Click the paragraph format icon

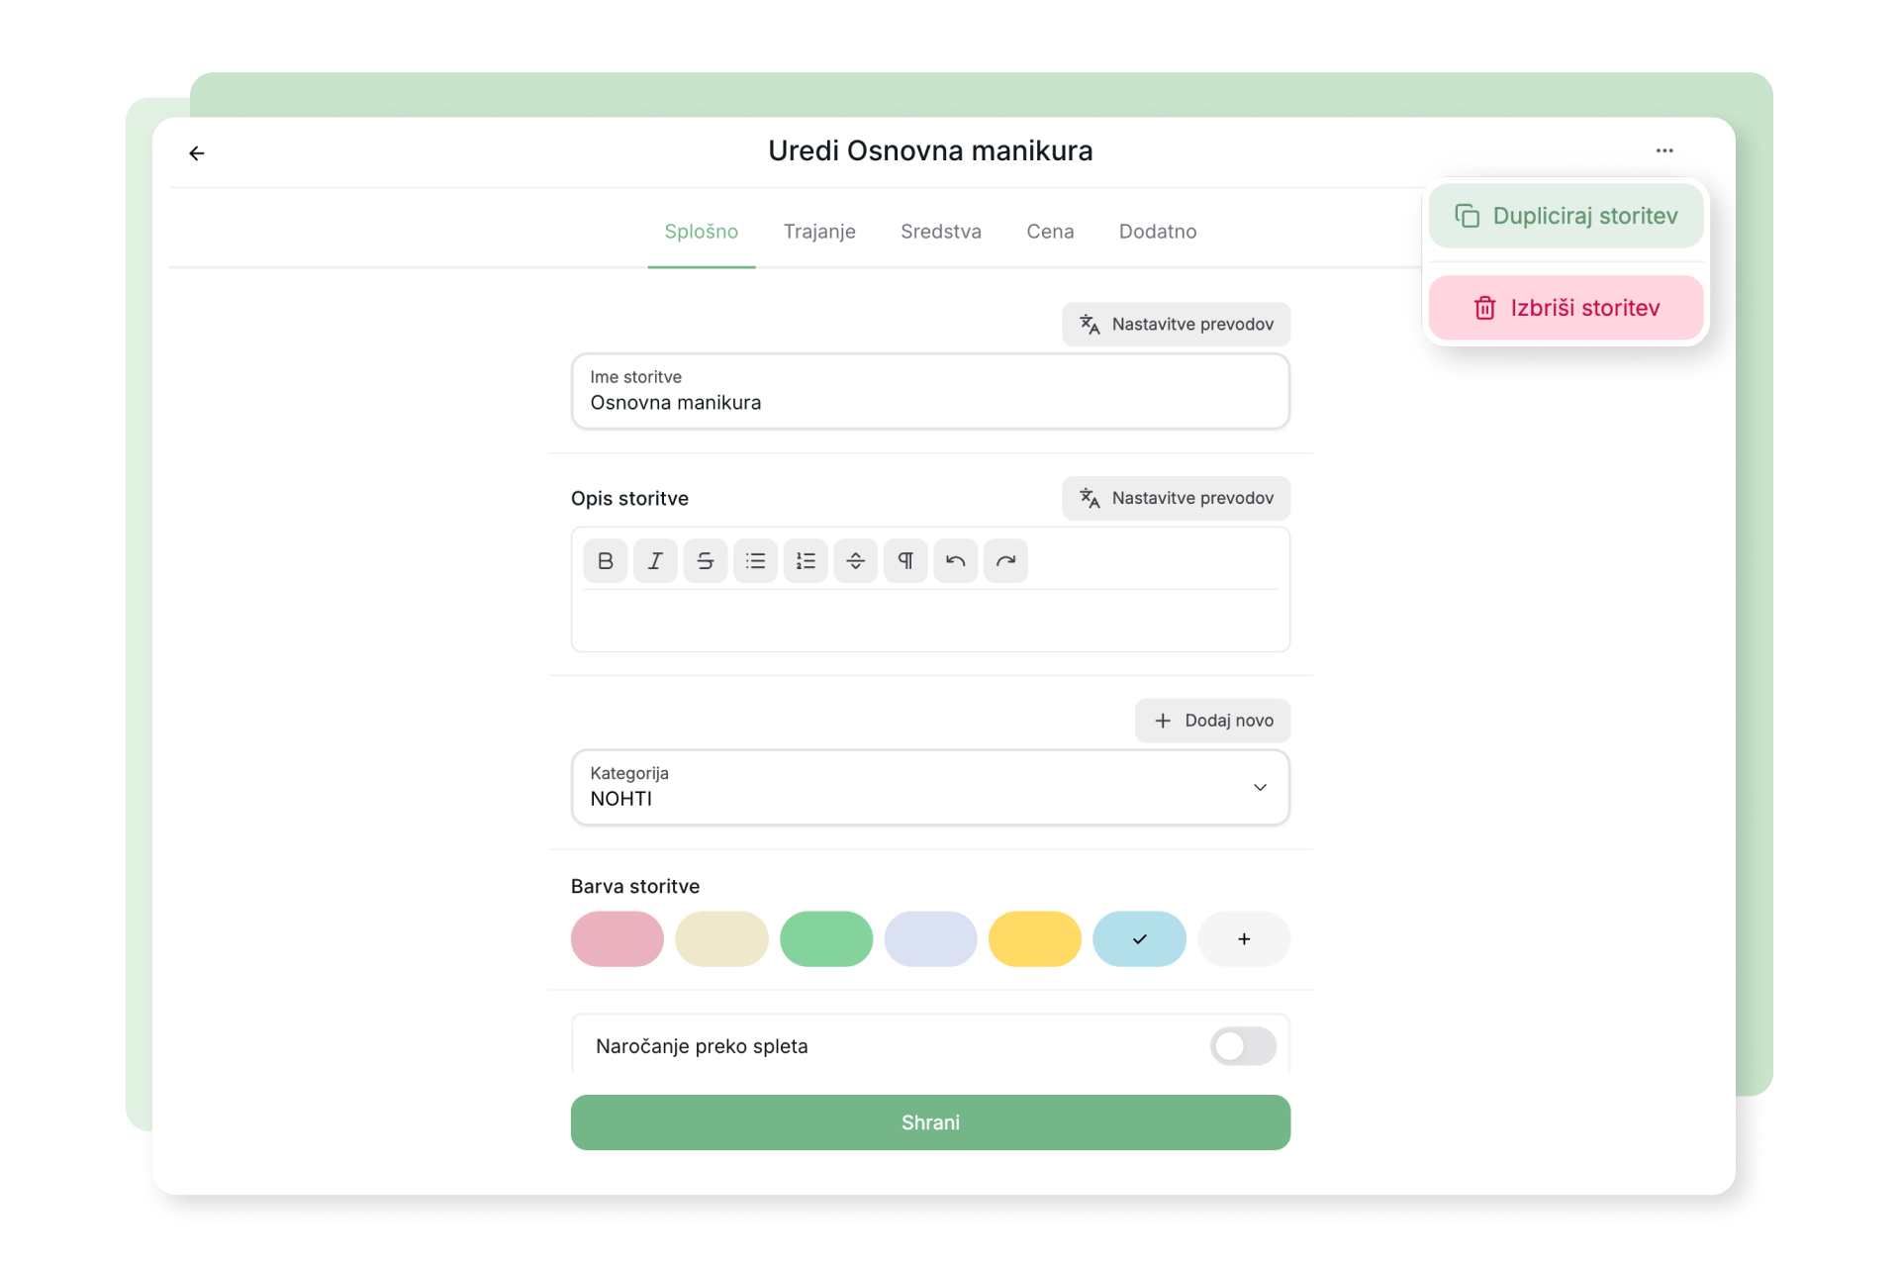click(x=905, y=561)
